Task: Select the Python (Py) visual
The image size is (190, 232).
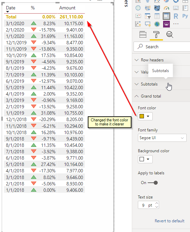Action: point(185,16)
